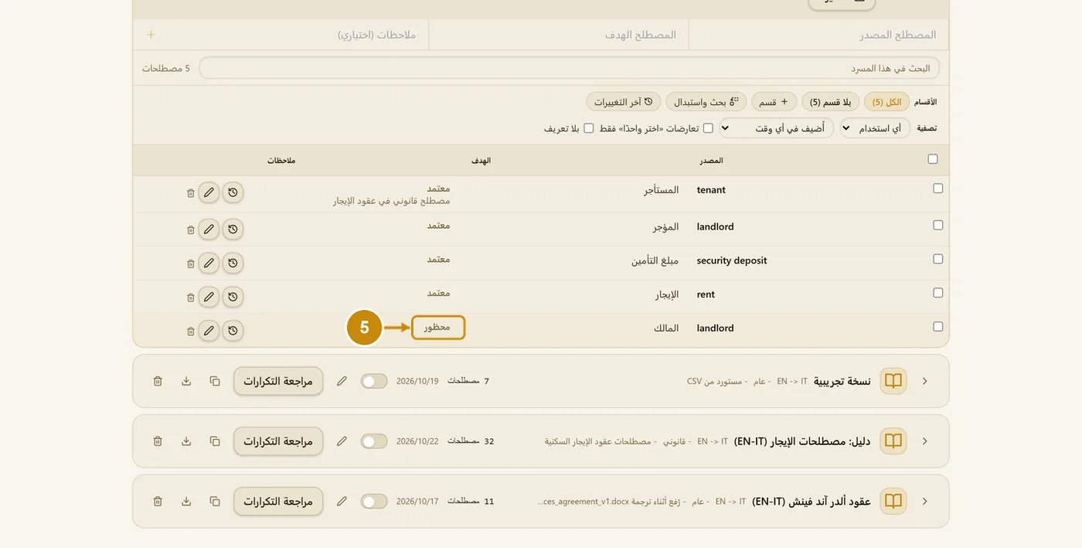Open history for the tenant row

coord(233,192)
